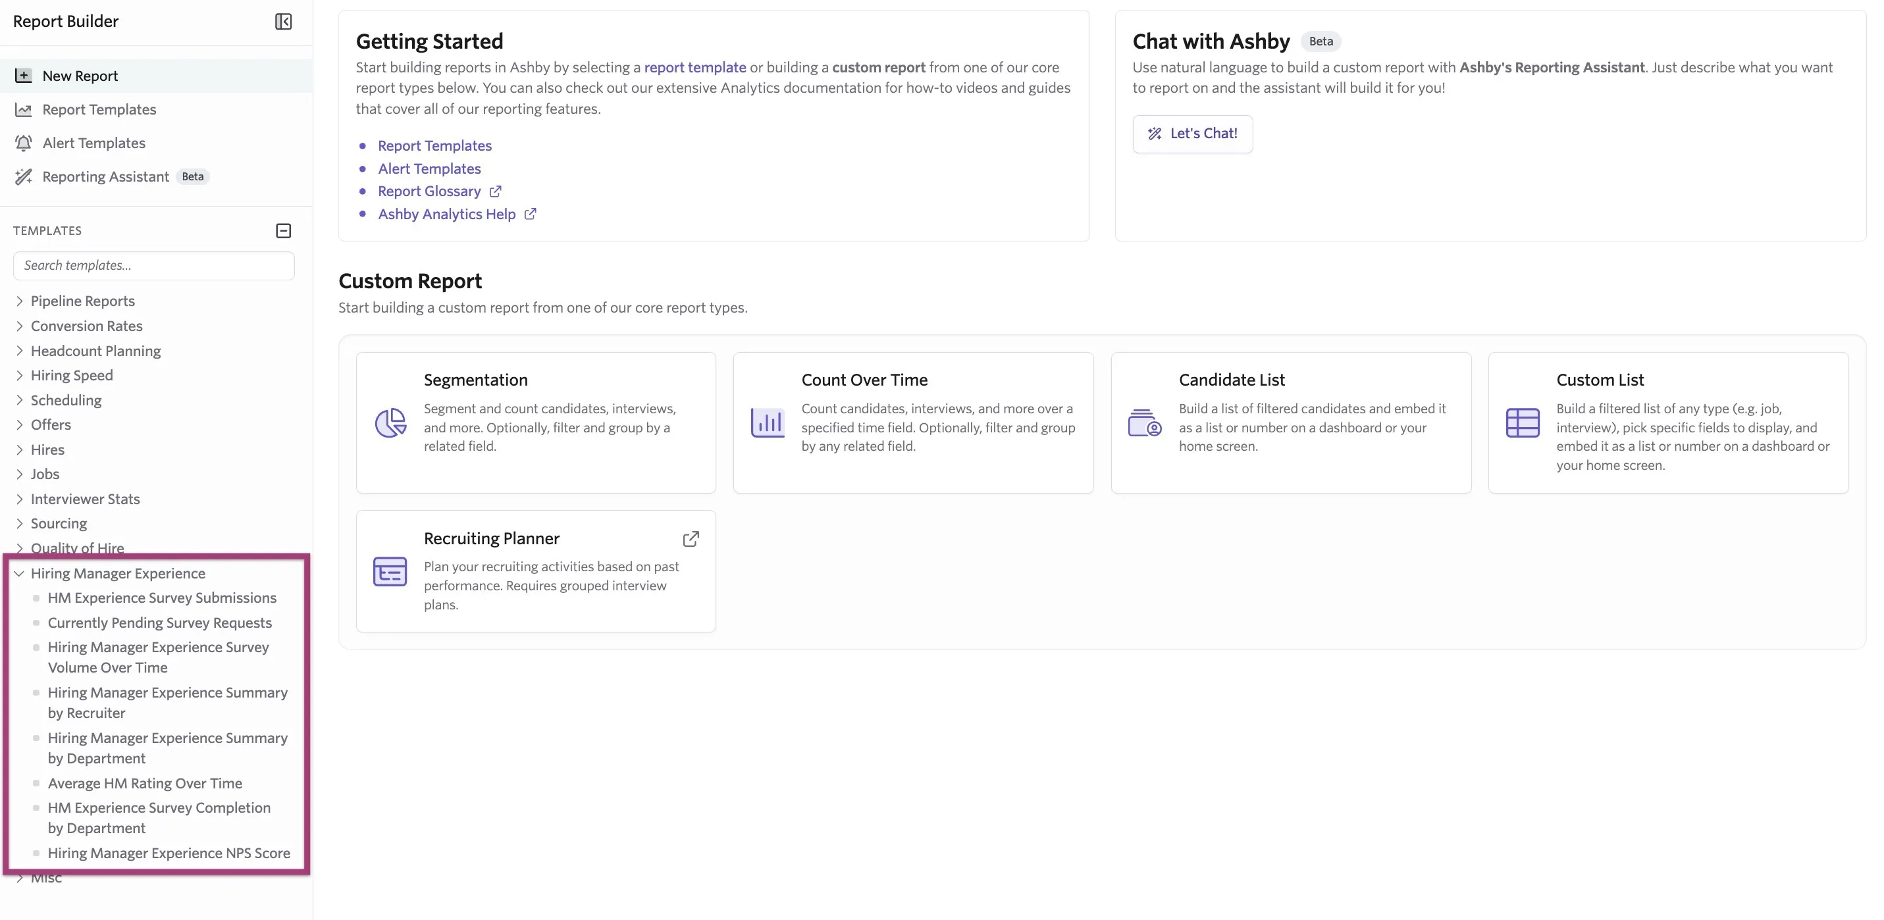Open Reporting Assistant in the sidebar

156,176
